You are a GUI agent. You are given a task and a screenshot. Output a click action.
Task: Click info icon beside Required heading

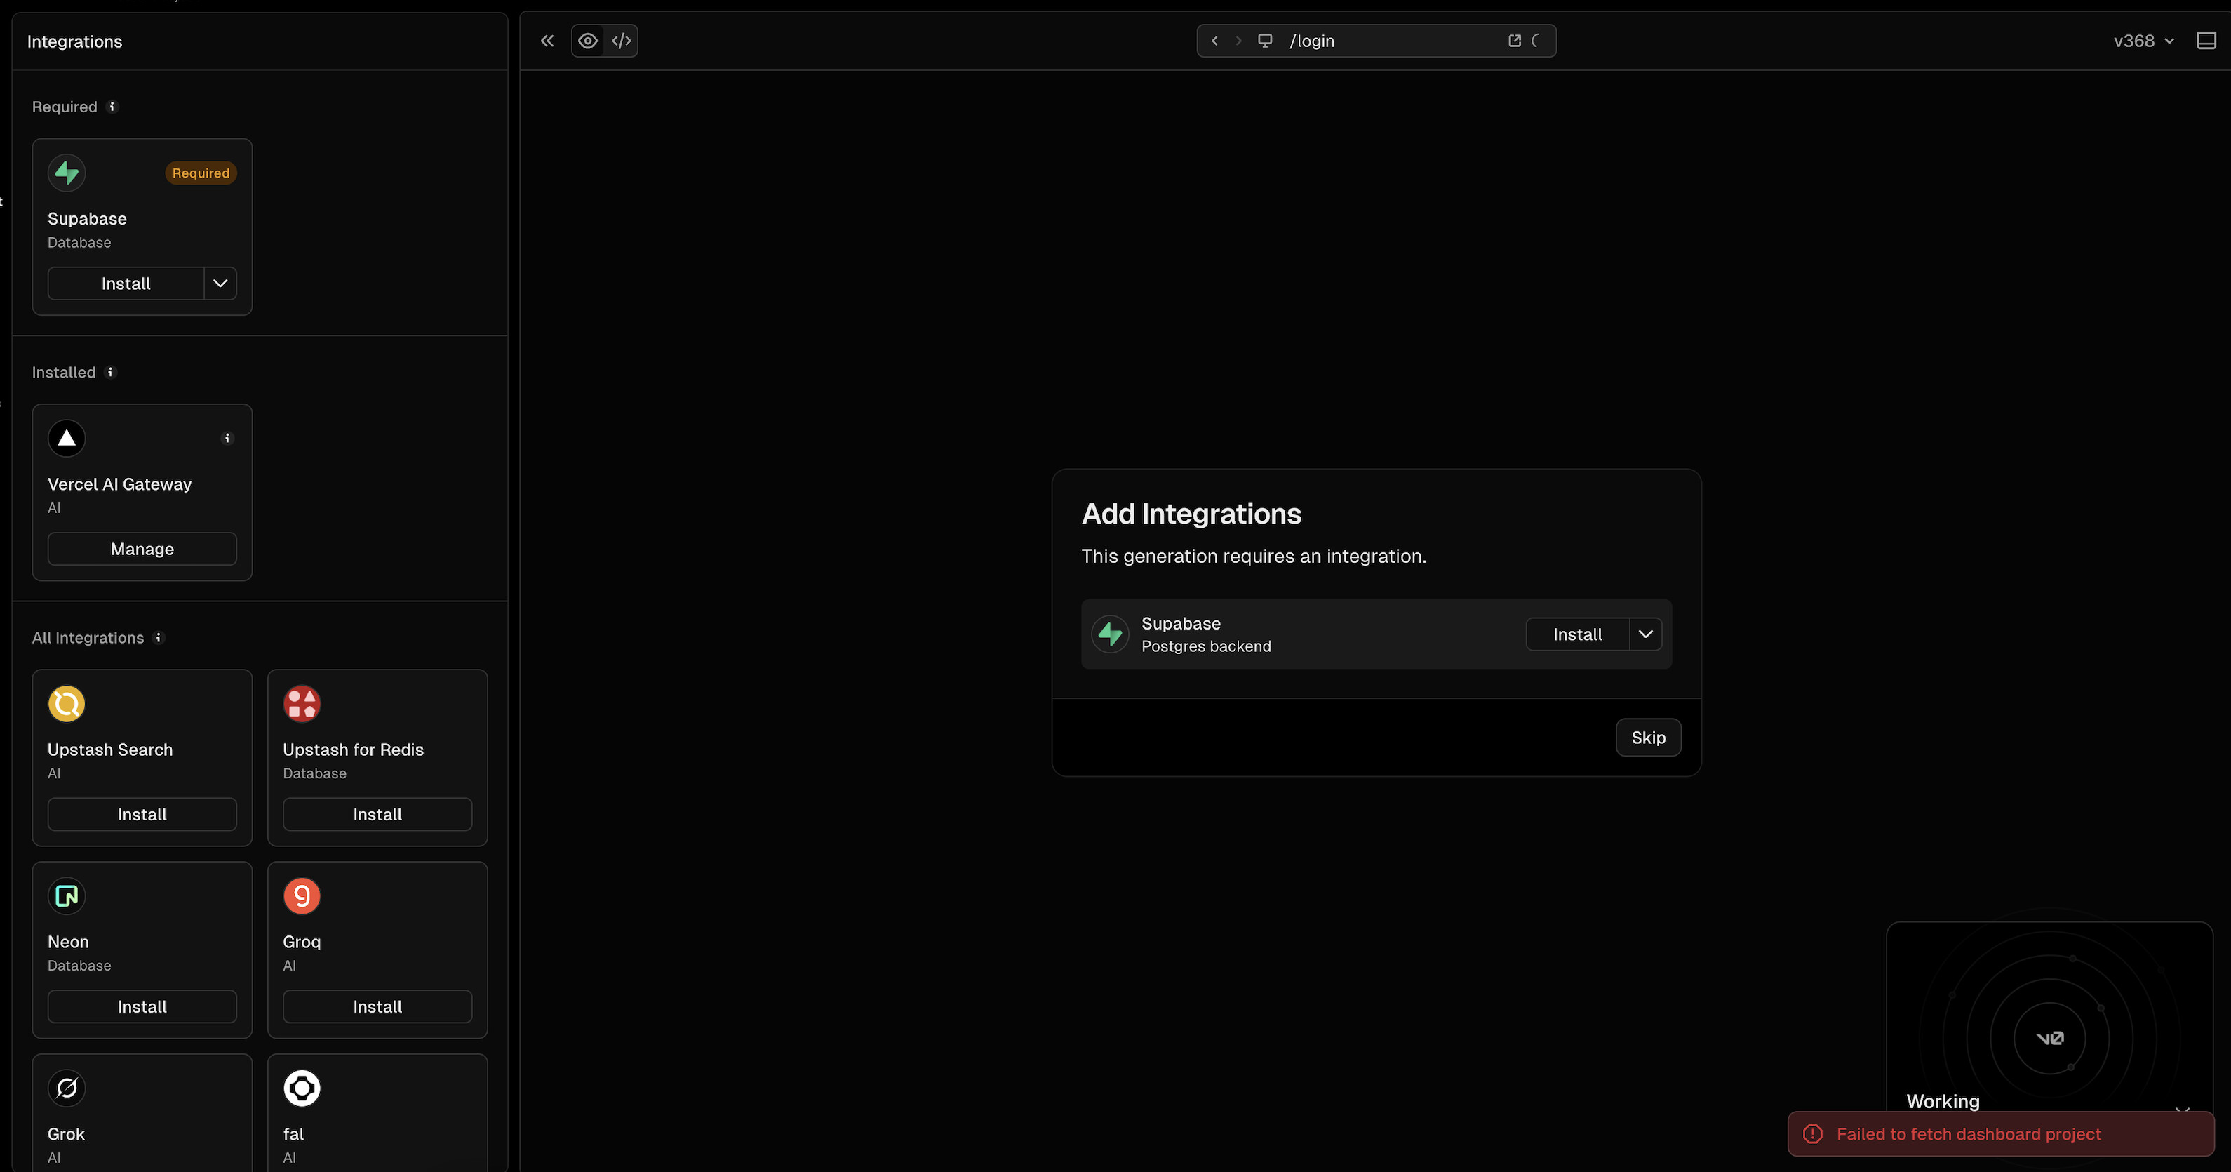pyautogui.click(x=112, y=107)
